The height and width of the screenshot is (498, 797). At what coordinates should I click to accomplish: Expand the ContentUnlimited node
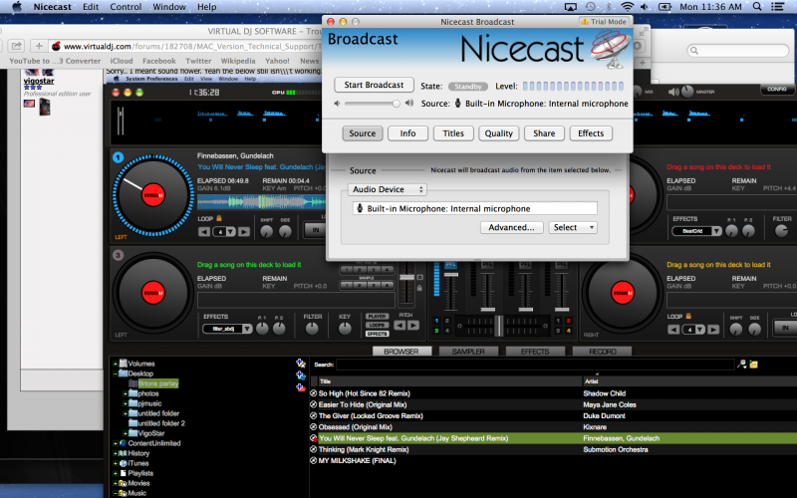[116, 443]
